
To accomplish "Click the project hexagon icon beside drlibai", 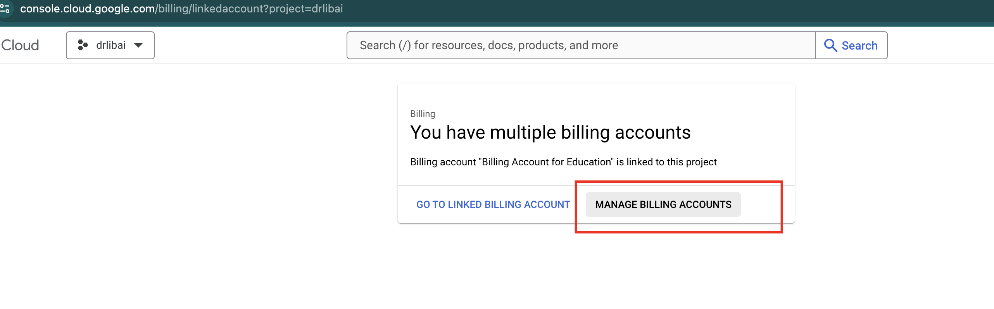I will [83, 45].
